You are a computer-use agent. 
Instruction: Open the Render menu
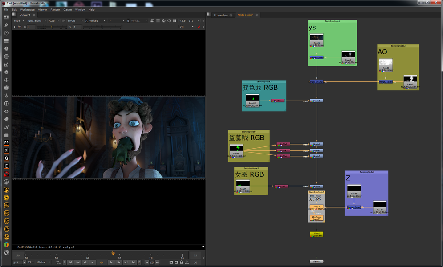click(55, 10)
